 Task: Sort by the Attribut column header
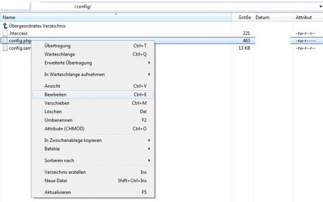tap(308, 17)
